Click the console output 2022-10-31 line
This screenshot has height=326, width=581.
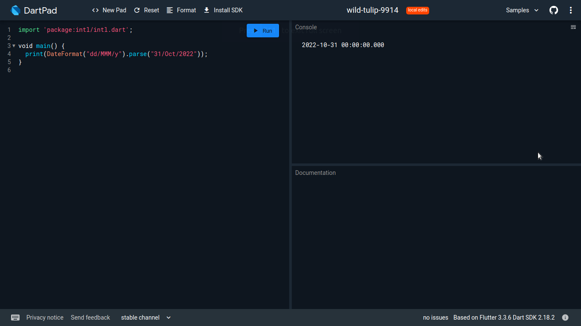(x=343, y=45)
